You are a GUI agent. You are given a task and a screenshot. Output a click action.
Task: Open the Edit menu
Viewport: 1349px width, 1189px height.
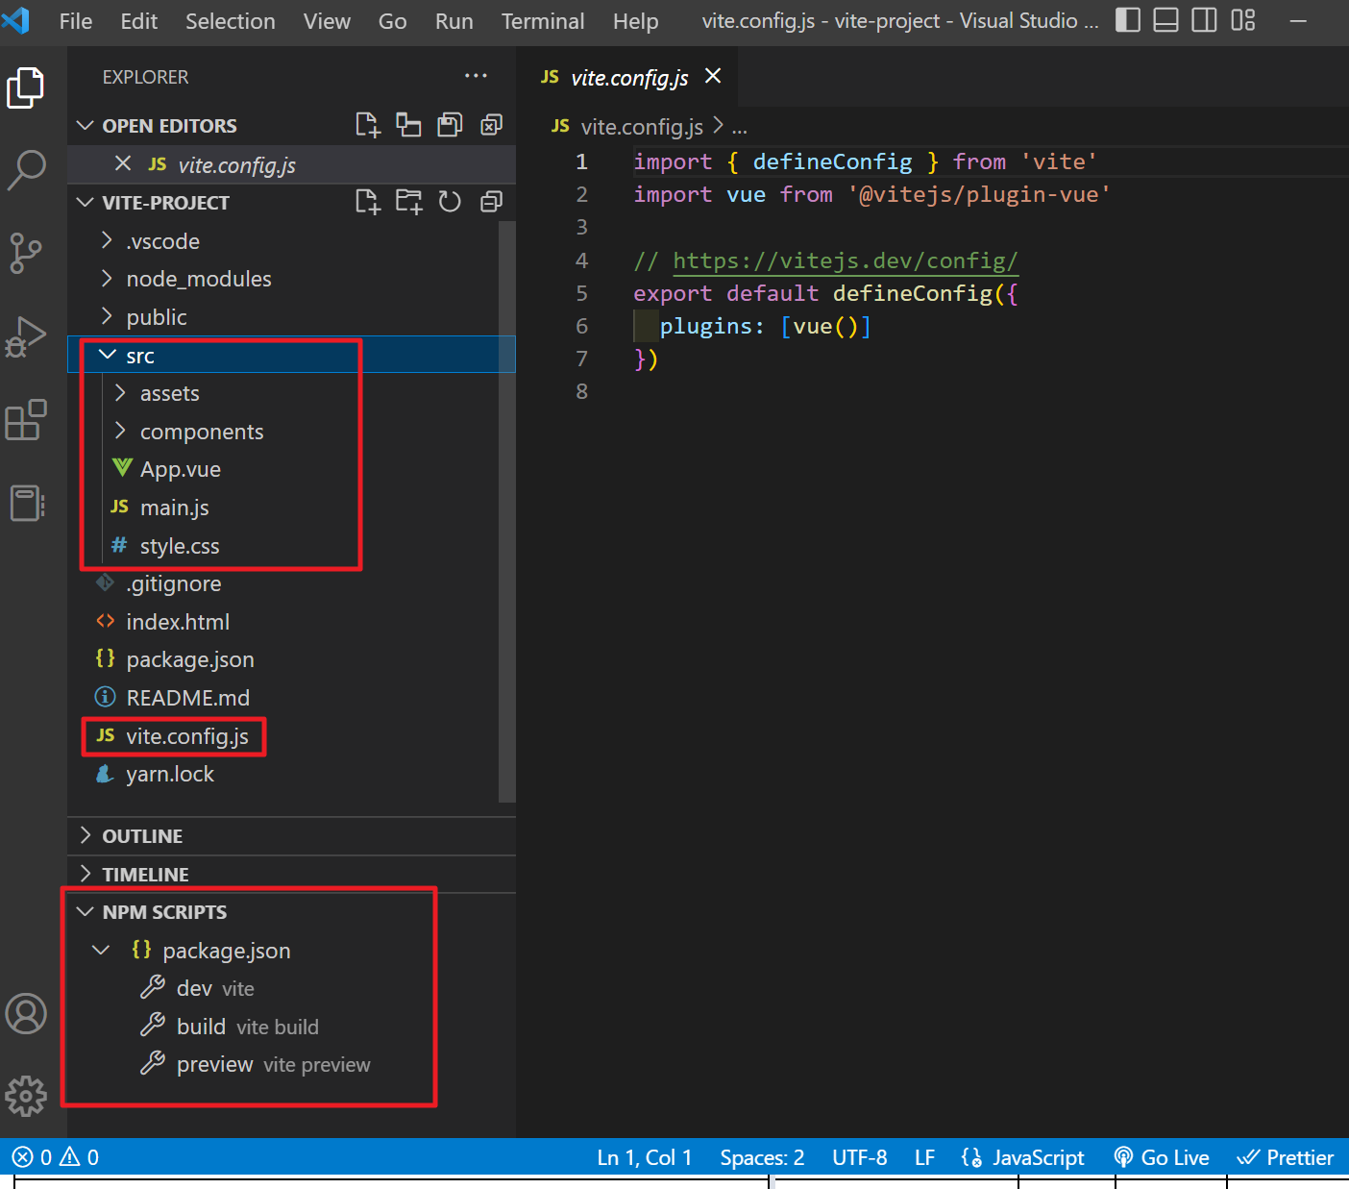(139, 21)
